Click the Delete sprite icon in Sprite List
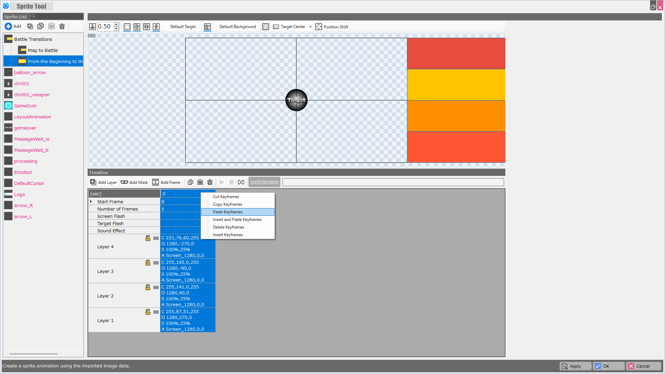Screen dimensions: 665x374 [62, 26]
